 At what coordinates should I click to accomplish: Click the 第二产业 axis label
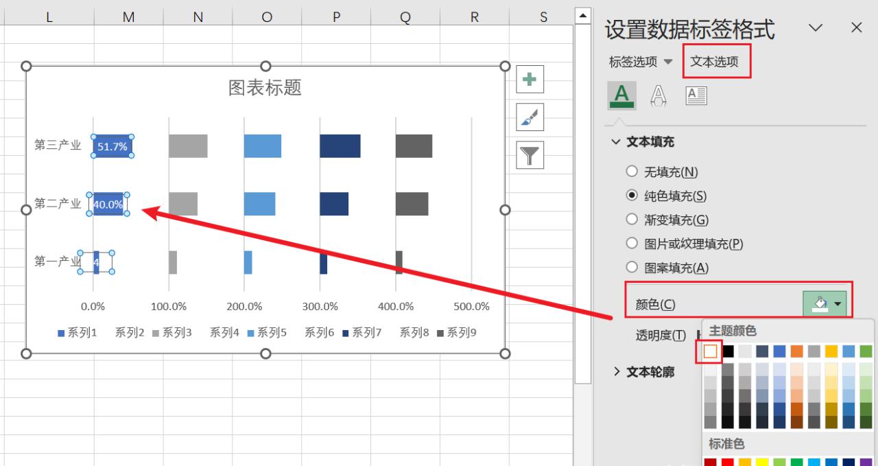58,204
